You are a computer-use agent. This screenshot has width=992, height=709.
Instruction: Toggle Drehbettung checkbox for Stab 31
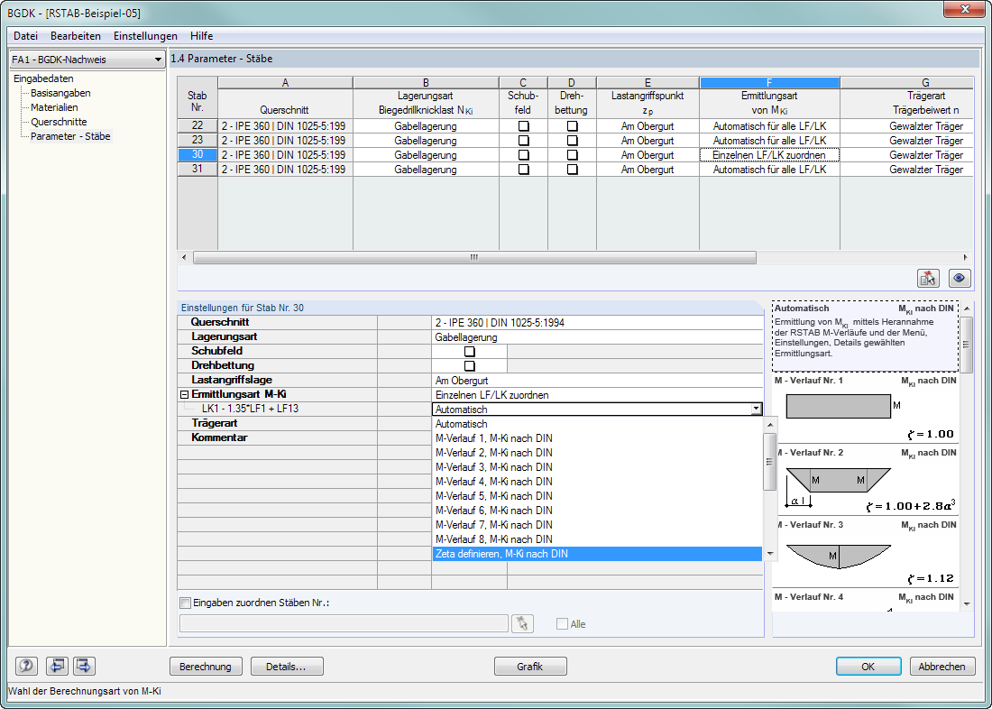pyautogui.click(x=573, y=170)
